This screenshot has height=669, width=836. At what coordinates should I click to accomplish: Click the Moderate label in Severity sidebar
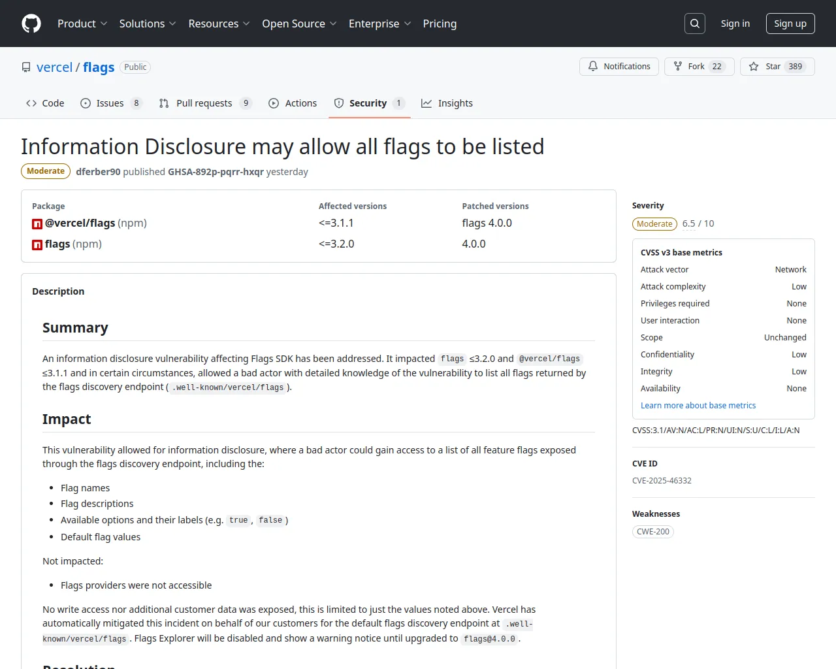(654, 224)
